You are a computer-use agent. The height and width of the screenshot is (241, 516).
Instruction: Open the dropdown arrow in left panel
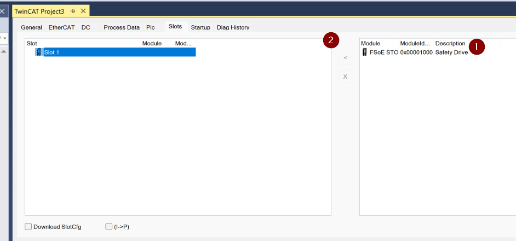(x=4, y=38)
